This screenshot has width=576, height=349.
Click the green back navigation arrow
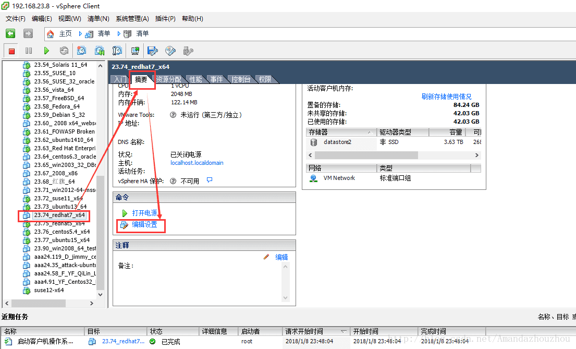10,33
